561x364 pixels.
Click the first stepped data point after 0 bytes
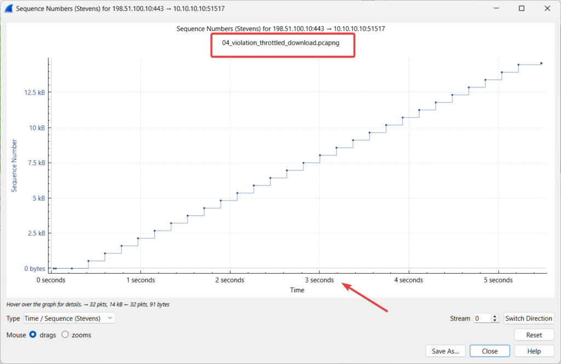click(88, 261)
